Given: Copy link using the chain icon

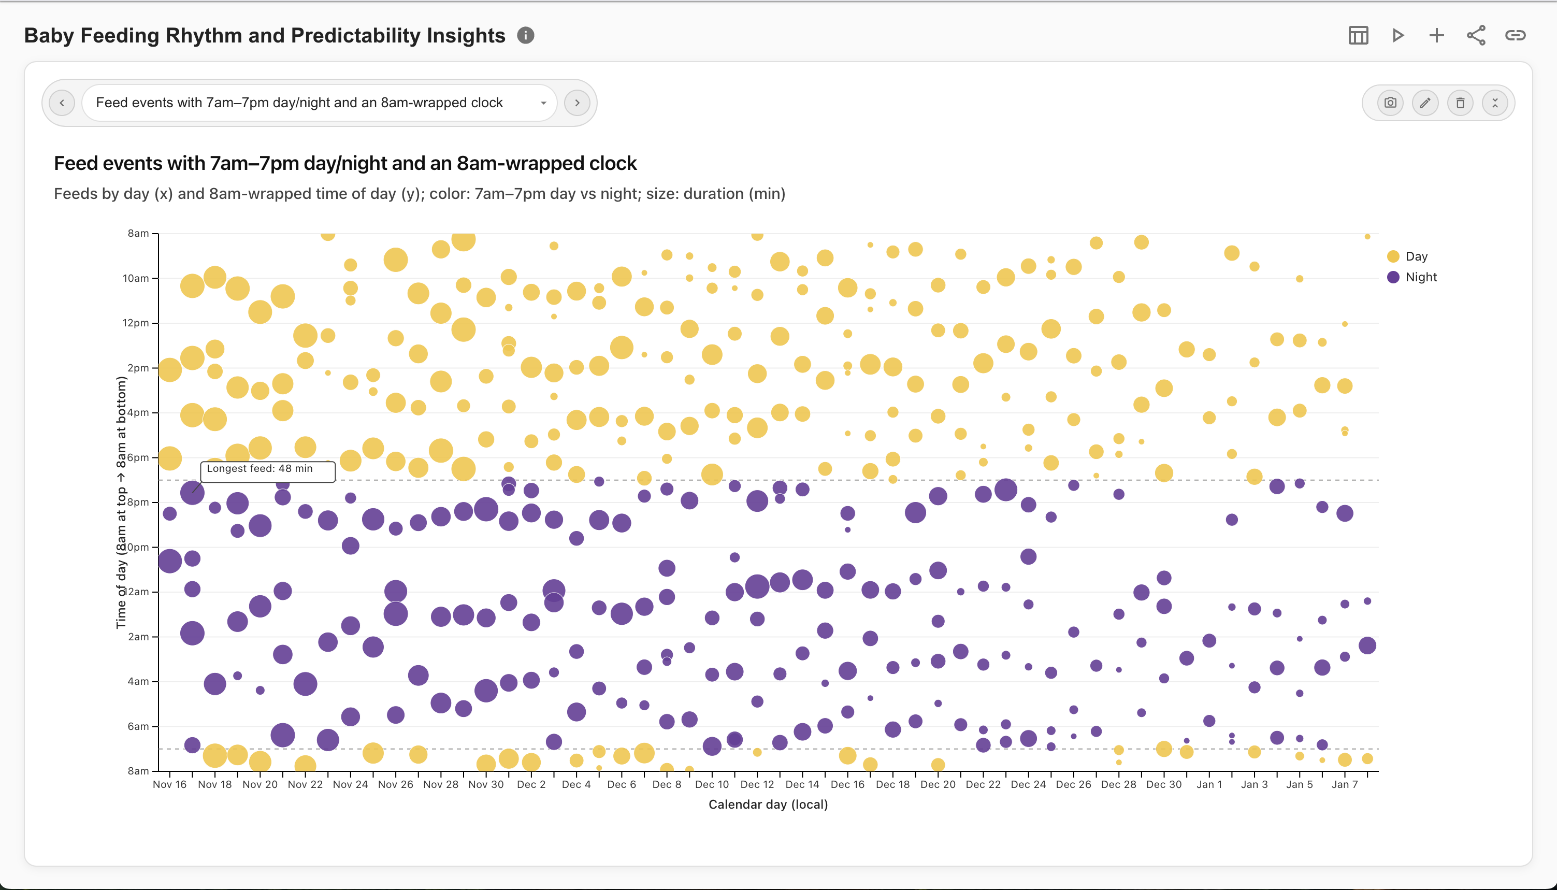Looking at the screenshot, I should 1515,35.
